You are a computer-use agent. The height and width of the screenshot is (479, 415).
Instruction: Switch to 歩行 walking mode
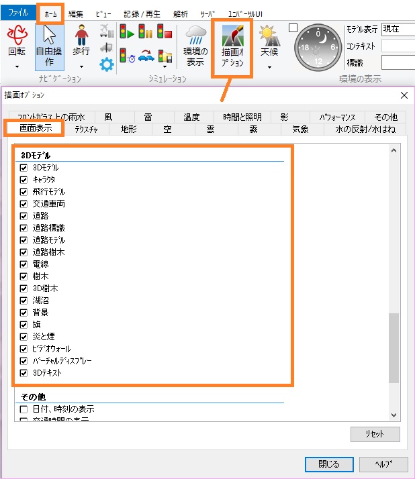(x=81, y=40)
